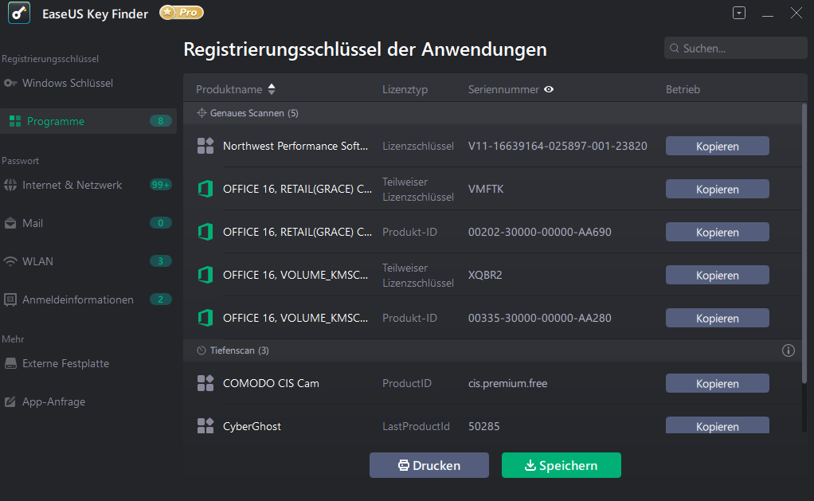Toggle serial number visibility eye icon
814x501 pixels.
click(549, 89)
